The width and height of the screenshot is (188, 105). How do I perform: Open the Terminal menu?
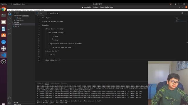coord(36,10)
